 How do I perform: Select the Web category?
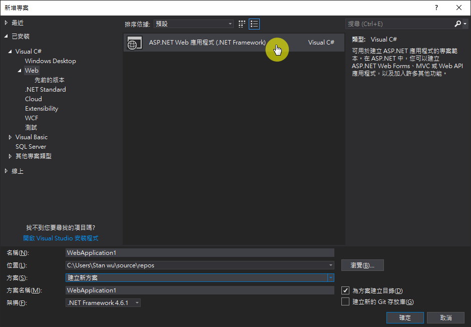[x=32, y=70]
